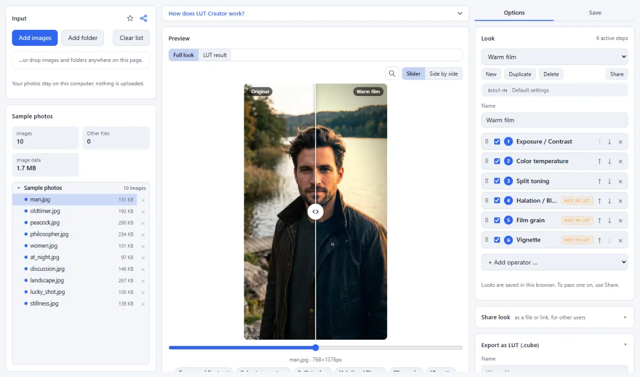Remove oldtimer.jpg from the list
This screenshot has height=377, width=640.
coord(143,212)
